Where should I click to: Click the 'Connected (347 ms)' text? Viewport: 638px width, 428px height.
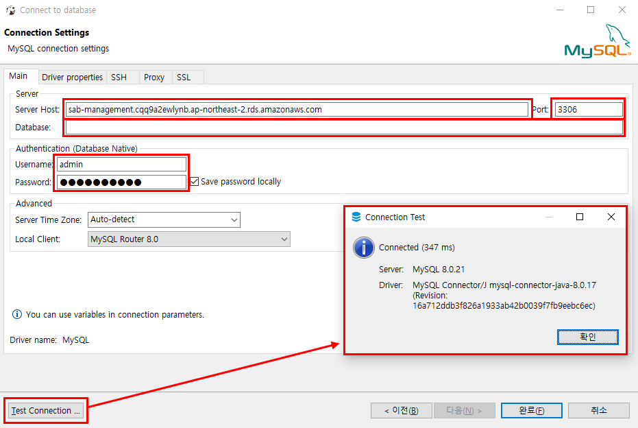point(417,248)
